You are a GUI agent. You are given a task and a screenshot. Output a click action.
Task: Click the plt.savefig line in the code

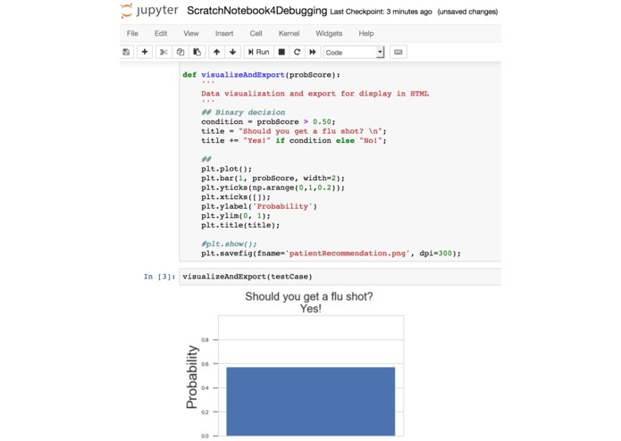click(x=331, y=254)
